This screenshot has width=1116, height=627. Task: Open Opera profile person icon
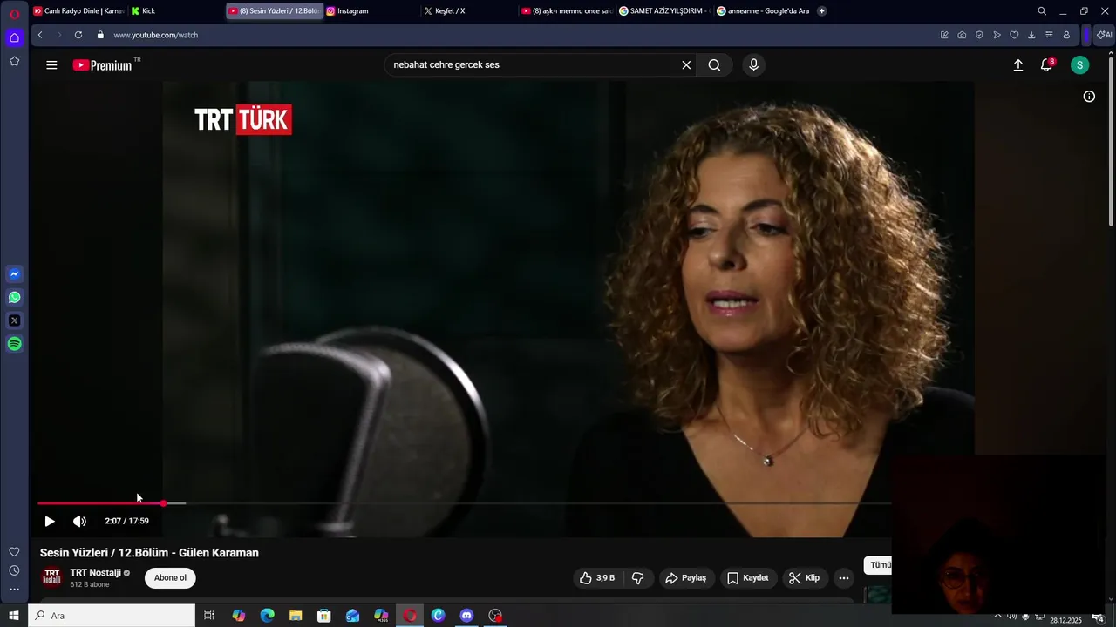pos(1066,35)
